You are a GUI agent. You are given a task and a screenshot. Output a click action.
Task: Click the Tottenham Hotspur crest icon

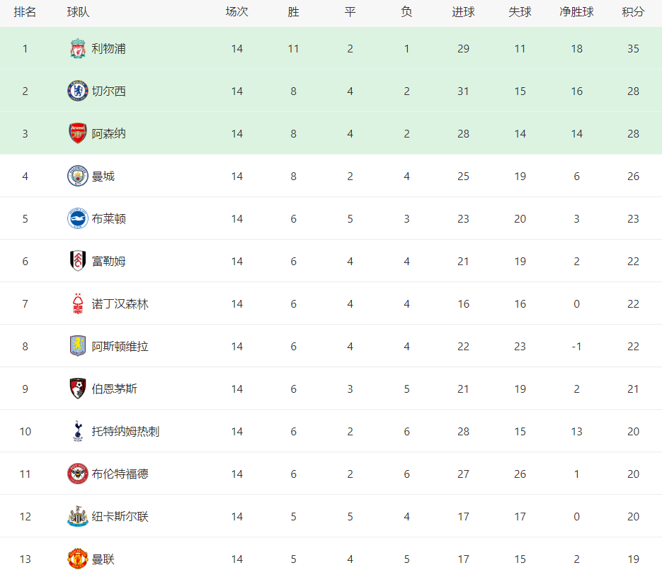coord(77,432)
